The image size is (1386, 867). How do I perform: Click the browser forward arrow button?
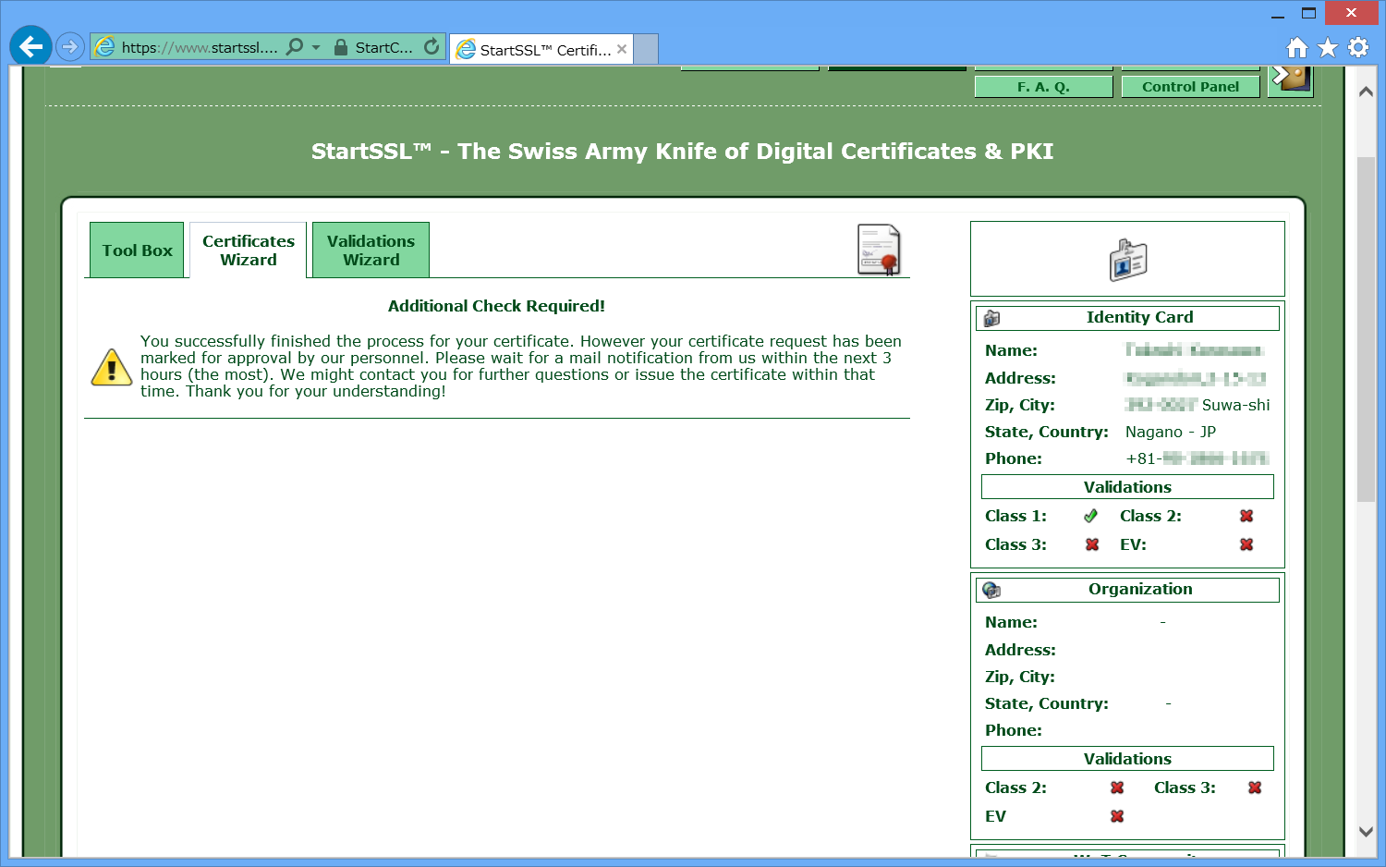point(69,46)
